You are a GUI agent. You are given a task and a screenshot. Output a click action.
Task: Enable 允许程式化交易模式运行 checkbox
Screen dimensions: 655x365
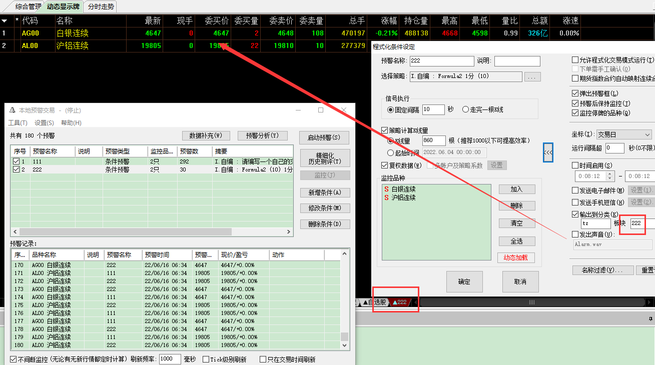tap(575, 60)
